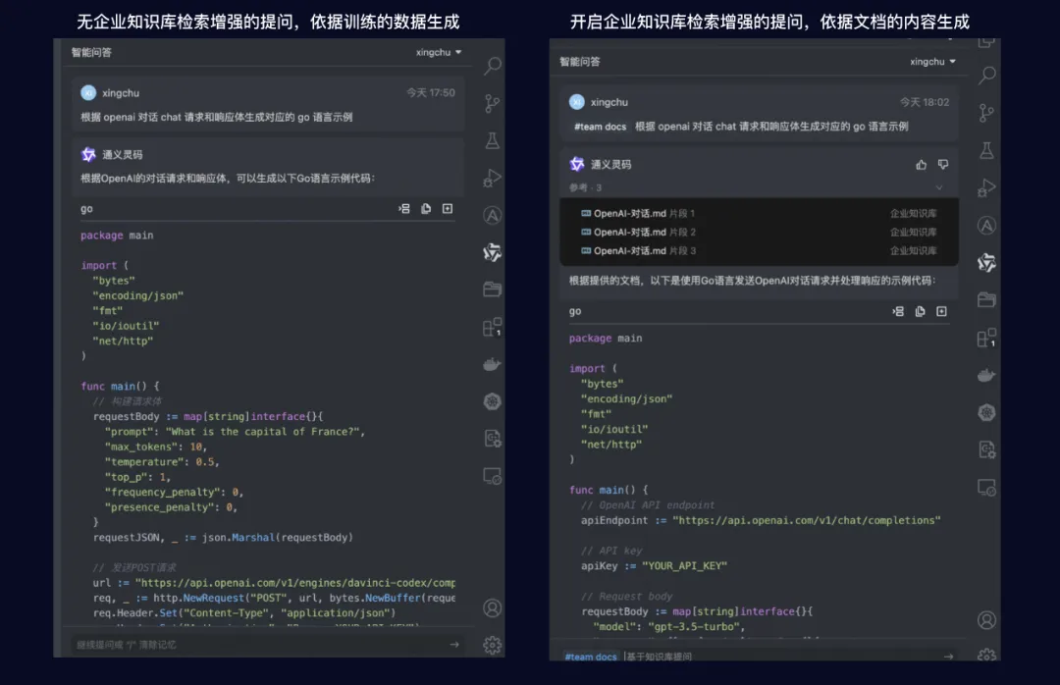Screen dimensions: 1060x685
Task: Collapse the 参考 · 3 references list
Action: click(942, 185)
